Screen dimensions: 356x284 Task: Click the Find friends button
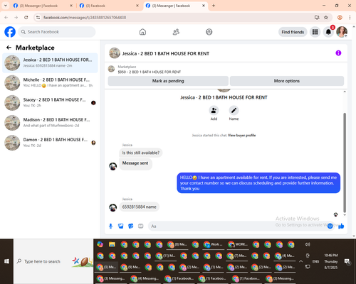(x=293, y=32)
